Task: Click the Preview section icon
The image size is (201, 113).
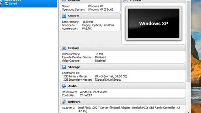Action: click(x=125, y=1)
